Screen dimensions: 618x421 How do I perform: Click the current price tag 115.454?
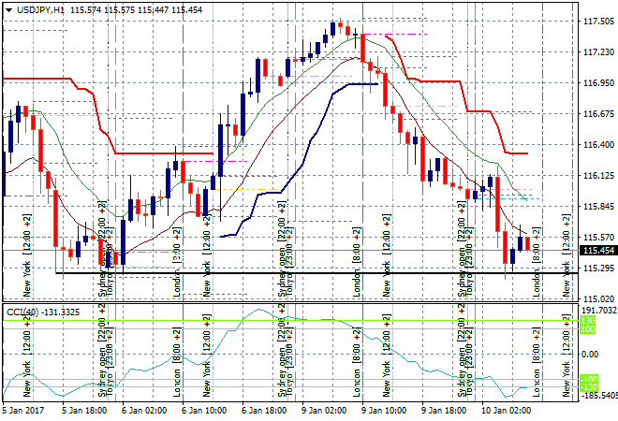(597, 251)
